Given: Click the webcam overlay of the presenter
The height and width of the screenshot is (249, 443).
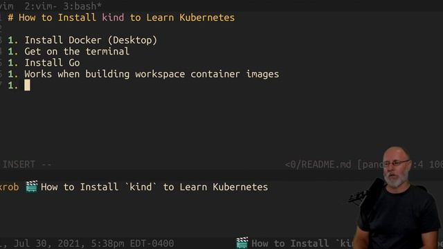Looking at the screenshot, I should (395, 198).
